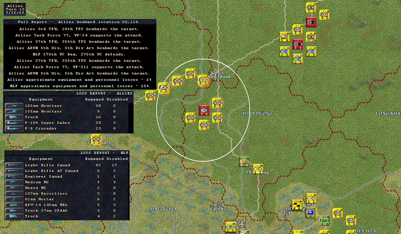The width and height of the screenshot is (401, 234).
Task: Click disabled value 17 for Light Rifle Squad
Action: tap(114, 165)
